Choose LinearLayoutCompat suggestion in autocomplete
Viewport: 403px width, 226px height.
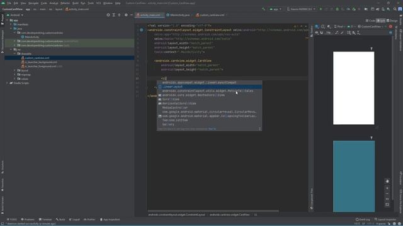210,82
